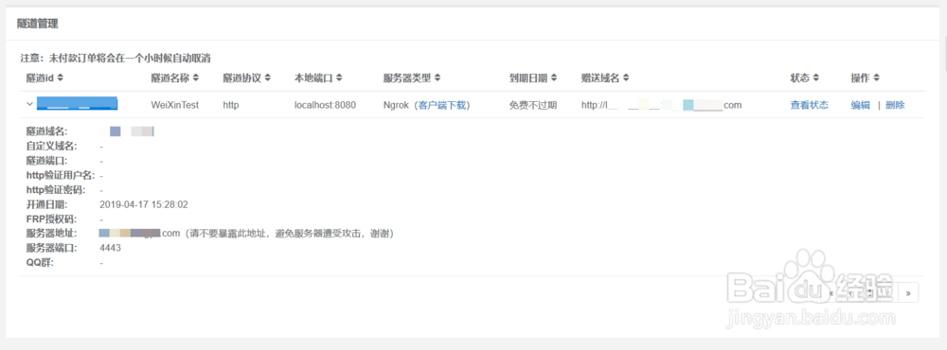Click the 隧道管理 page heading
947x350 pixels.
[x=38, y=25]
